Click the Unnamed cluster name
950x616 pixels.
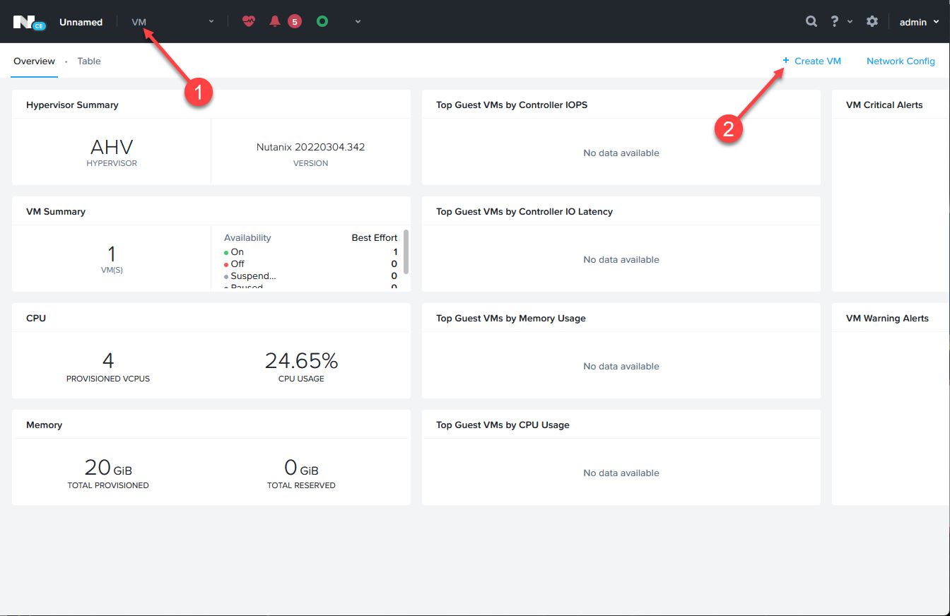point(81,22)
